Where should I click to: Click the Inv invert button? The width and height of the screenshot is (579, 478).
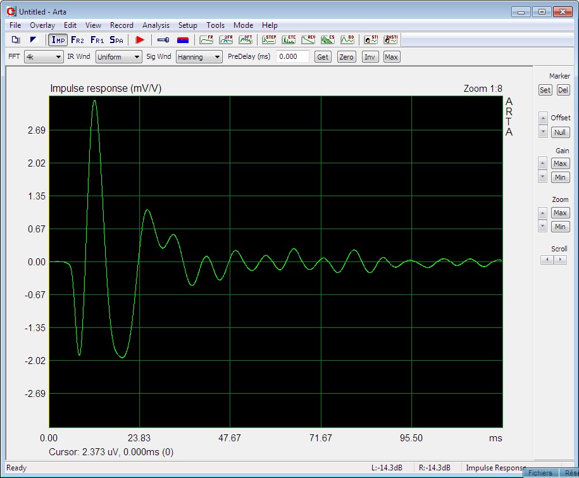pos(370,57)
